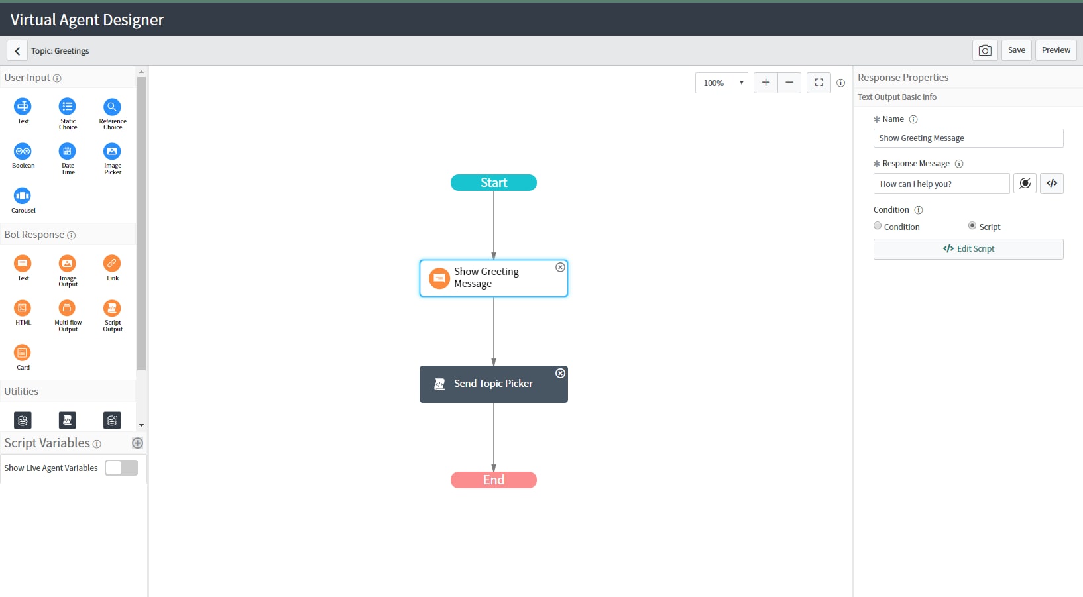Go back from Topic: Greetings
Image resolution: width=1083 pixels, height=597 pixels.
pyautogui.click(x=17, y=51)
